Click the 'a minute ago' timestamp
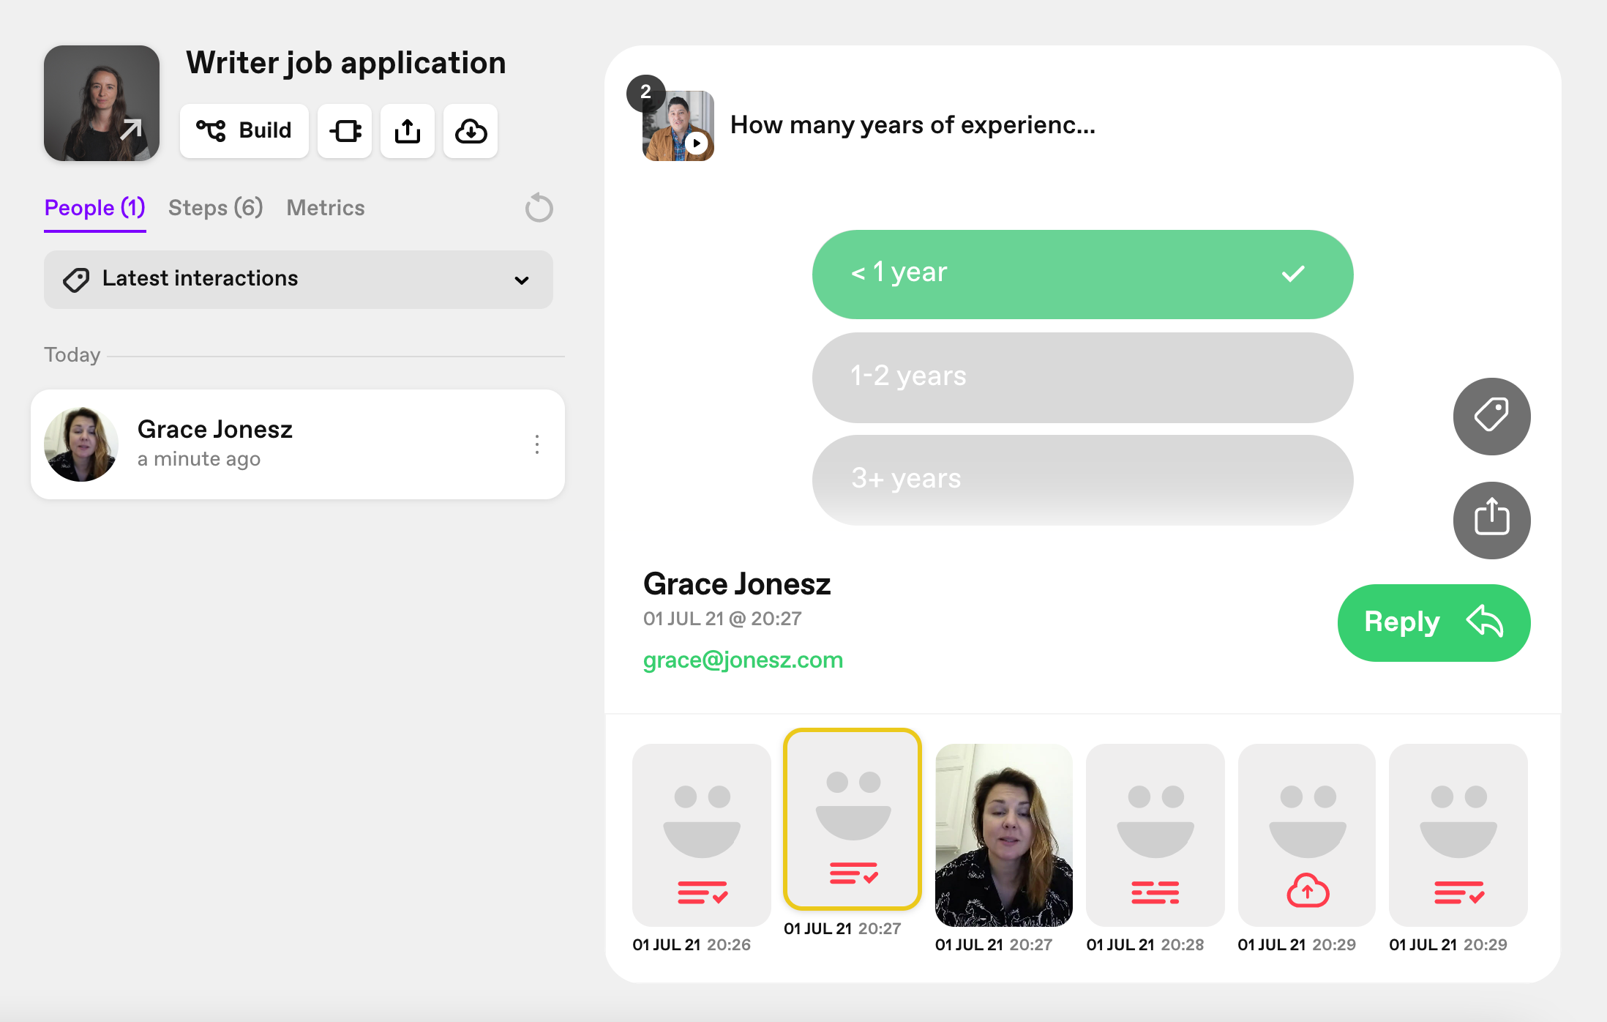This screenshot has width=1607, height=1022. (x=199, y=459)
